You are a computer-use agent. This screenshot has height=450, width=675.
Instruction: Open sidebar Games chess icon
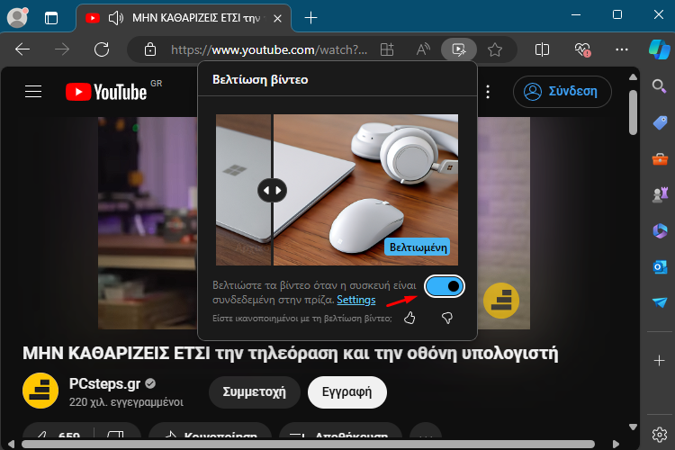[660, 194]
